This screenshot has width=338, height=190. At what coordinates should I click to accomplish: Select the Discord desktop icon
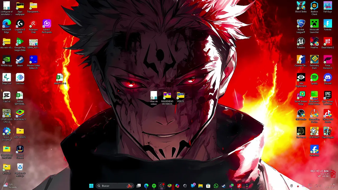pyautogui.click(x=328, y=79)
